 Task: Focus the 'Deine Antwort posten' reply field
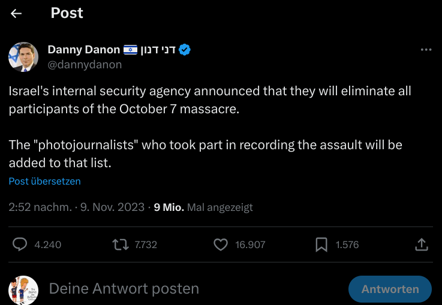click(180, 289)
